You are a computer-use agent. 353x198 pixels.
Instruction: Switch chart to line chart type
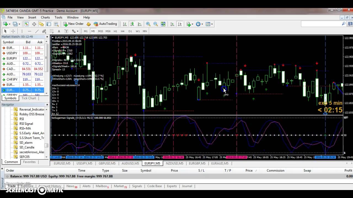(x=140, y=24)
